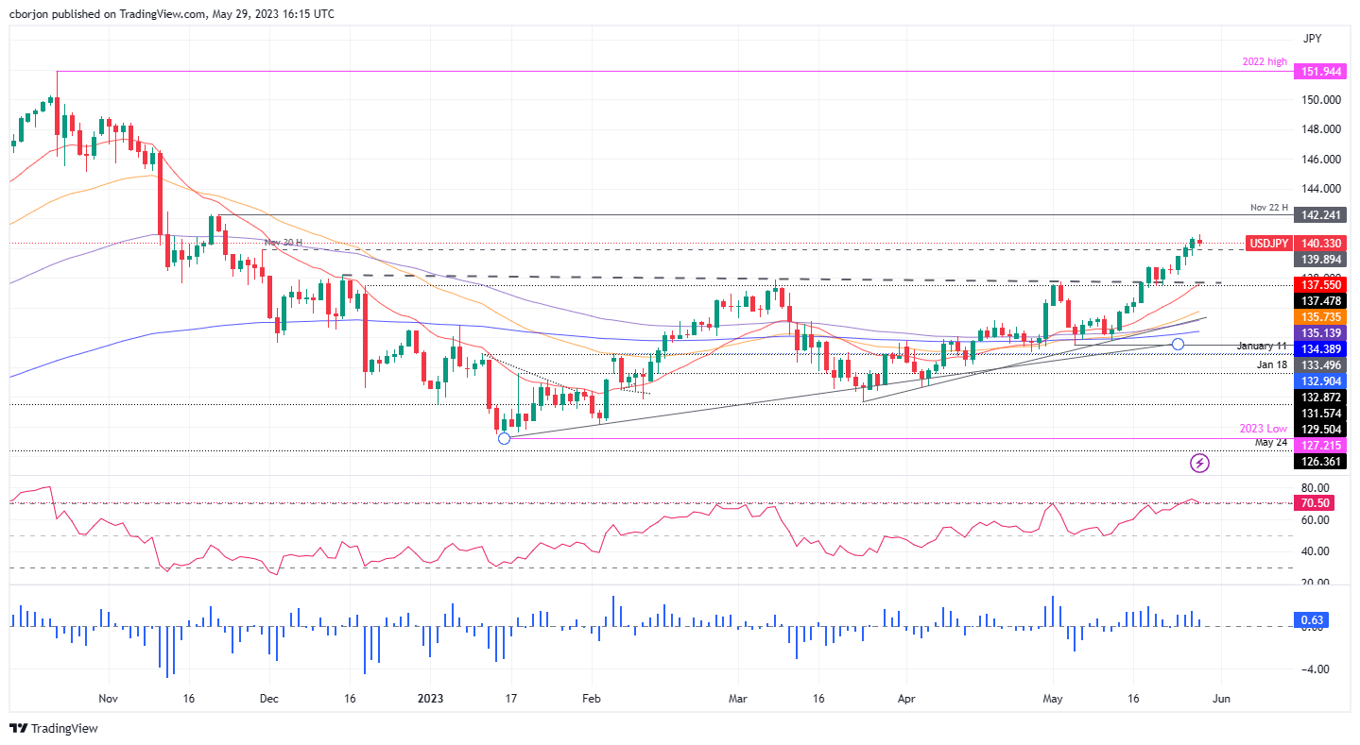The height and width of the screenshot is (745, 1360).
Task: Click the orange 135.735 moving average label
Action: (x=1320, y=317)
